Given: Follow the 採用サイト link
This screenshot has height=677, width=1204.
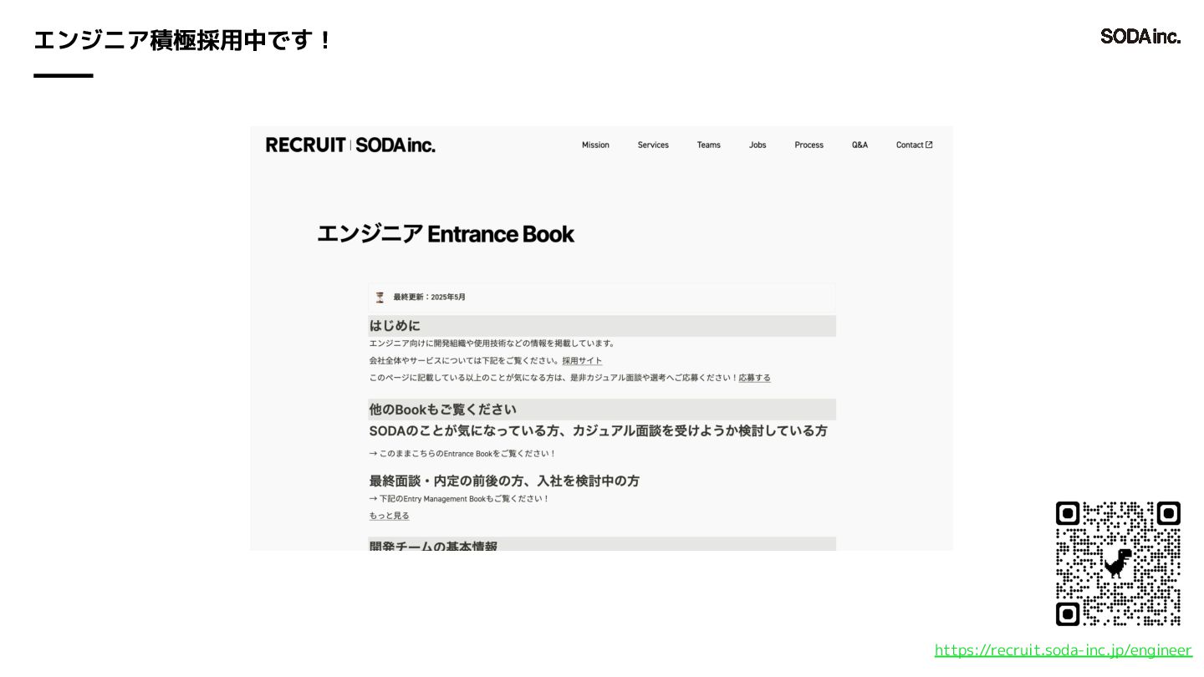Looking at the screenshot, I should click(582, 361).
